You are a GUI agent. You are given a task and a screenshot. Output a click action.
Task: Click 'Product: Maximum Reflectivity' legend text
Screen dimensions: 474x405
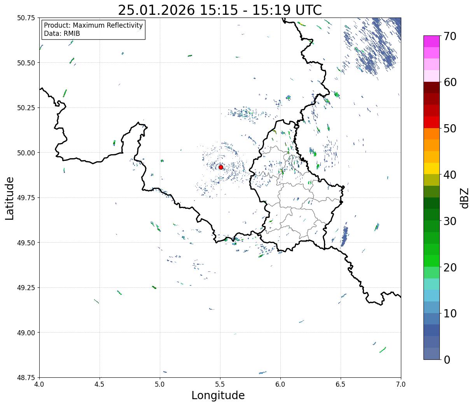tap(93, 25)
